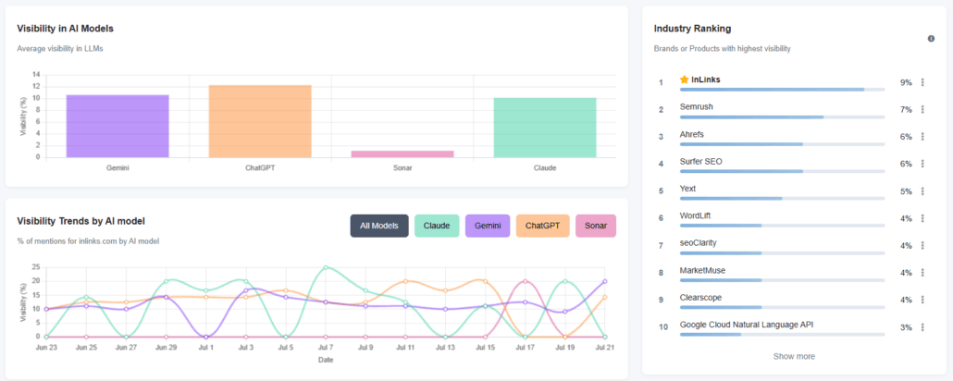Image resolution: width=953 pixels, height=381 pixels.
Task: Click the Sonar pink bar
Action: (402, 154)
